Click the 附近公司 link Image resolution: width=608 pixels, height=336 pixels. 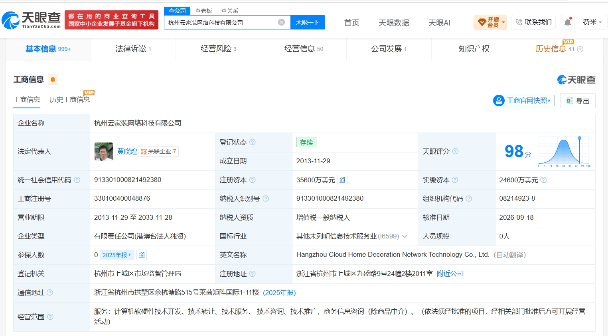click(x=450, y=274)
